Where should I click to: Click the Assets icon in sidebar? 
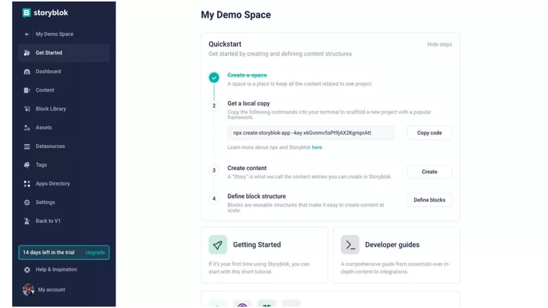[x=27, y=128]
